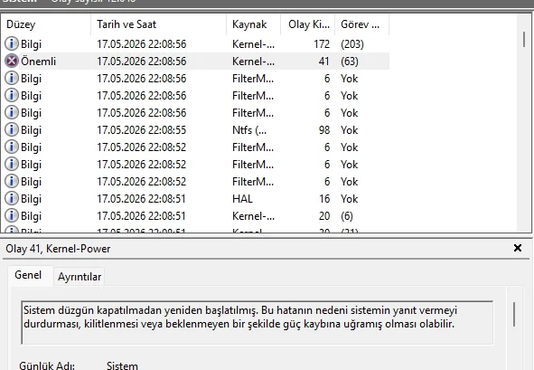Click the (203) task category cell
Screen dimensions: 534x370
pos(352,44)
